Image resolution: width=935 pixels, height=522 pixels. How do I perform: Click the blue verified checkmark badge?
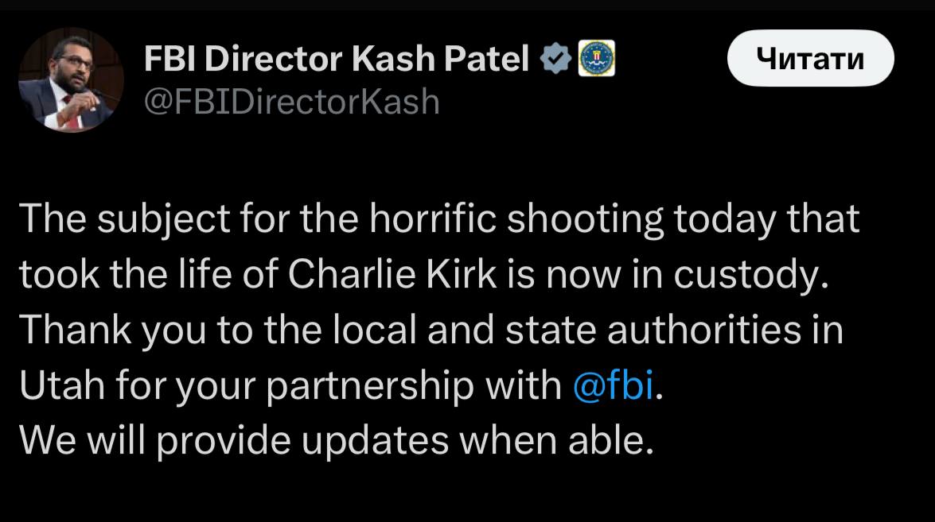click(555, 58)
